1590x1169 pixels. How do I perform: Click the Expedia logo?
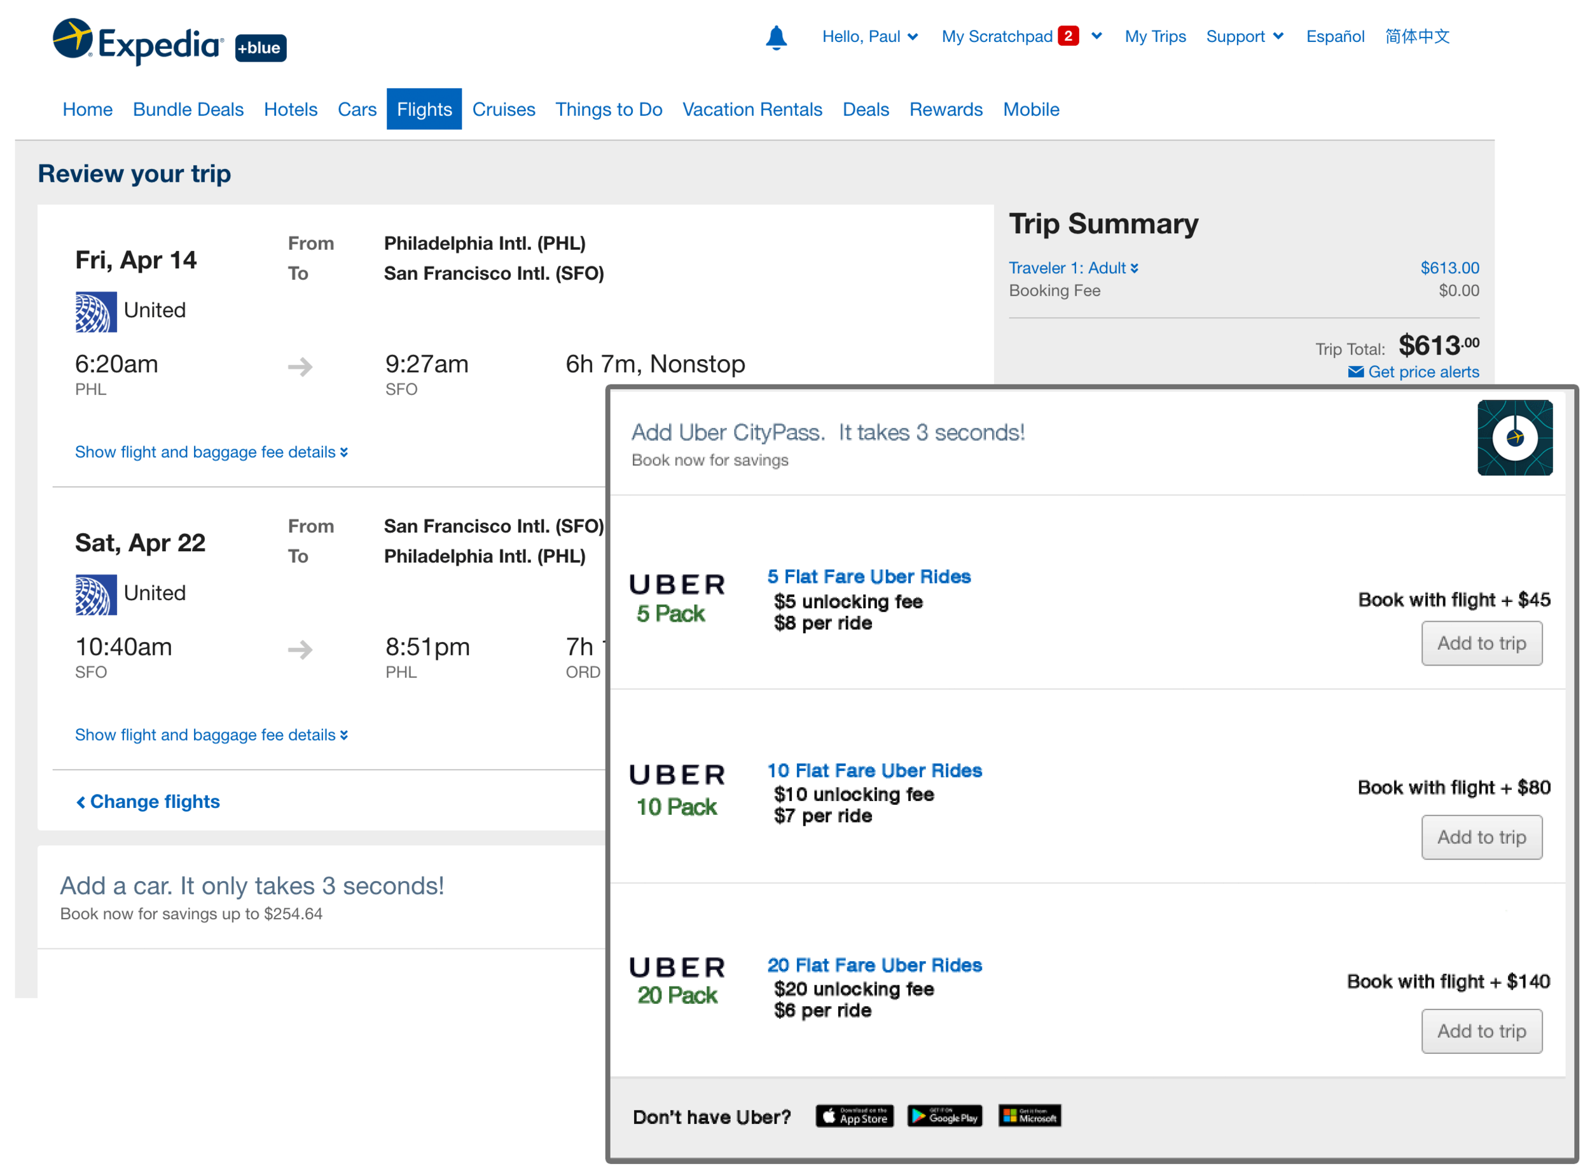tap(138, 41)
